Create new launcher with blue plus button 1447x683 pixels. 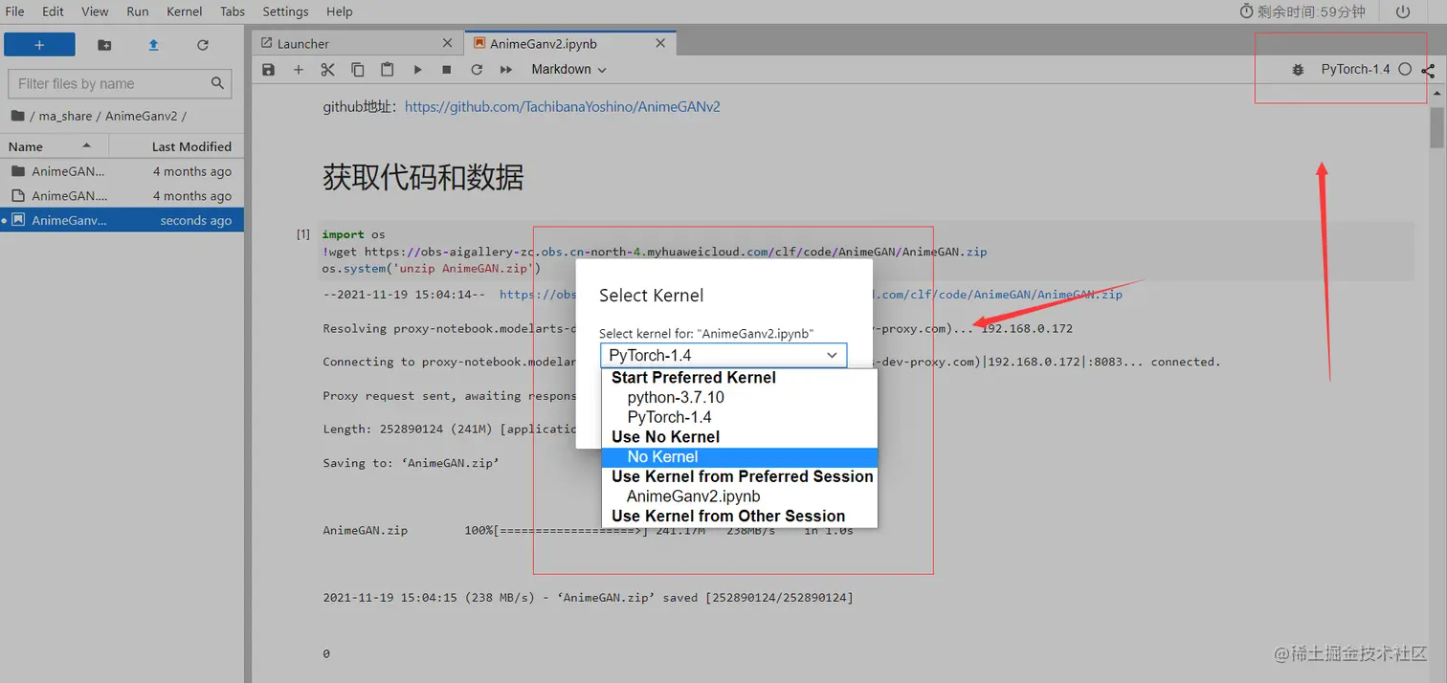39,45
